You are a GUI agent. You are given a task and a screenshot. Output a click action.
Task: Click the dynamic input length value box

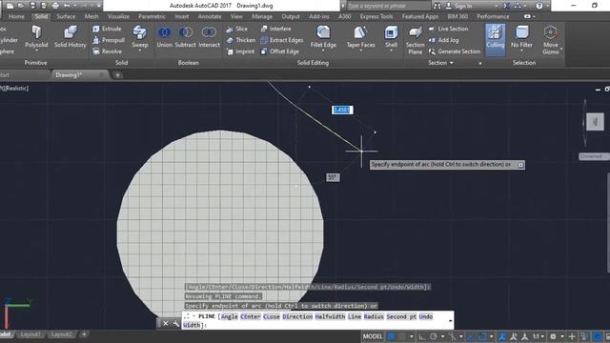[x=342, y=111]
